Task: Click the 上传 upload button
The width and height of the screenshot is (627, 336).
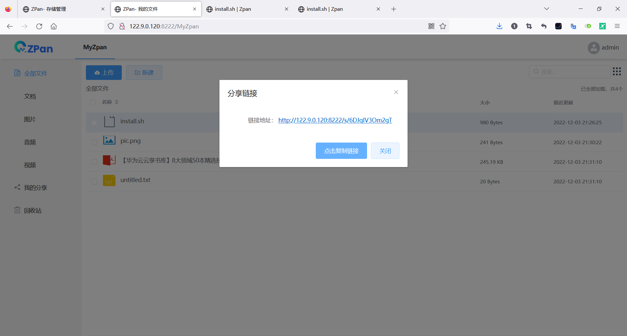Action: (x=104, y=72)
